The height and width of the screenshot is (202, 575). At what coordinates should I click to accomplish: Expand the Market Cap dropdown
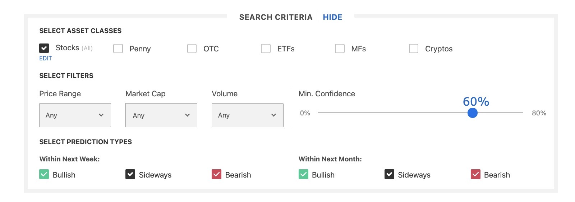tap(161, 115)
